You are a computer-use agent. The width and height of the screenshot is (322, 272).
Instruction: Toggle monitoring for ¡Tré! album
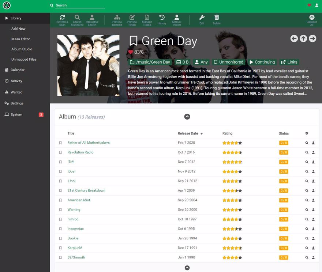60,162
